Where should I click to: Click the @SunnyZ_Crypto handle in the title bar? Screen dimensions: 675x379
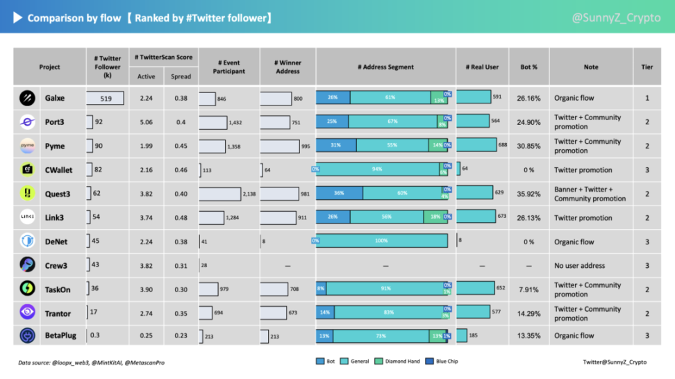(616, 18)
